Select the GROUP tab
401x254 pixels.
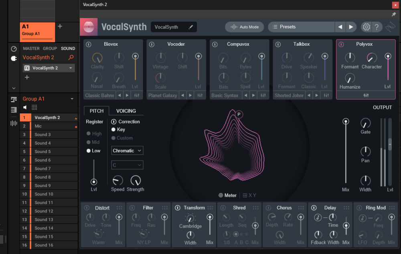pyautogui.click(x=50, y=48)
